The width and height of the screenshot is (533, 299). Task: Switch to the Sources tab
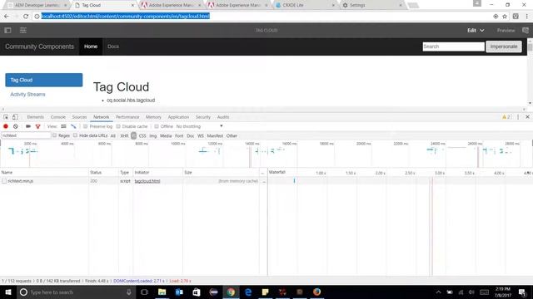coord(79,117)
